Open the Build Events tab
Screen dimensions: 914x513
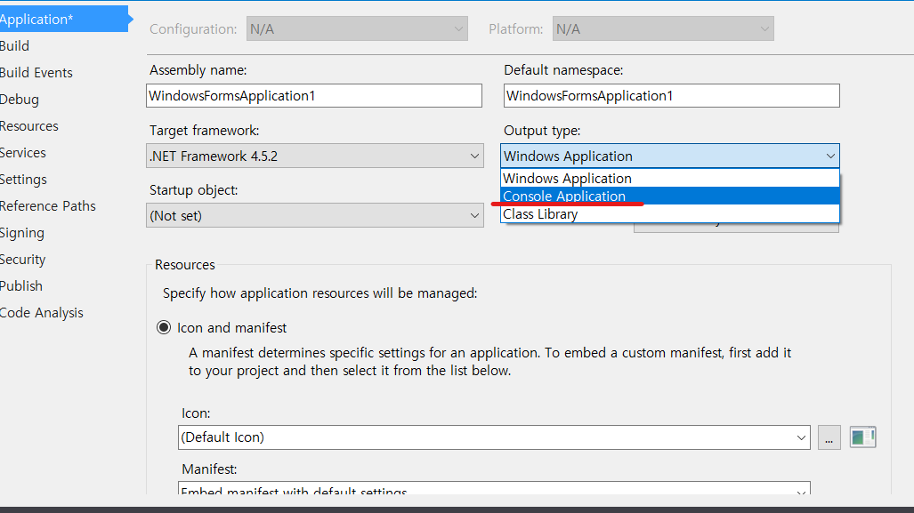36,73
